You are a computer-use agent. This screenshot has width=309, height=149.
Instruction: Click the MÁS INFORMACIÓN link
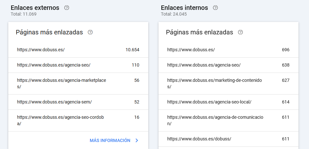pos(110,140)
